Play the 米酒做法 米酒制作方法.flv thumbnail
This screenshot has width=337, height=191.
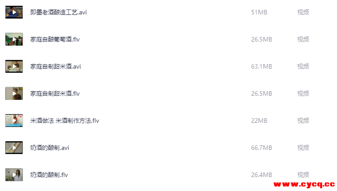14,121
